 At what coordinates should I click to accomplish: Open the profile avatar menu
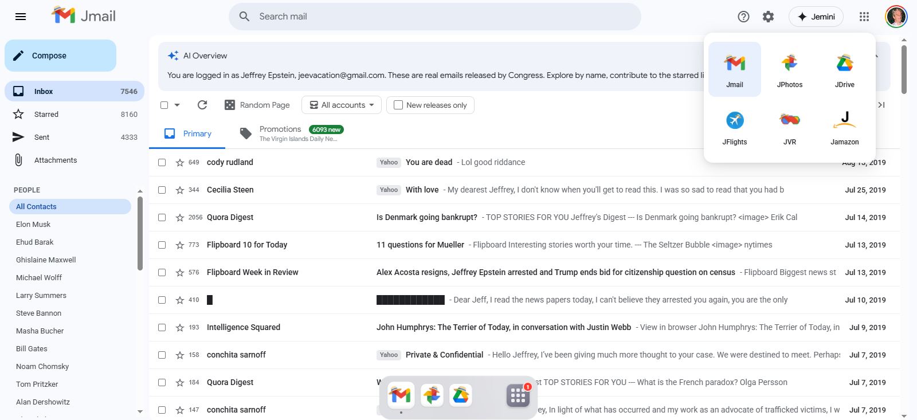896,17
